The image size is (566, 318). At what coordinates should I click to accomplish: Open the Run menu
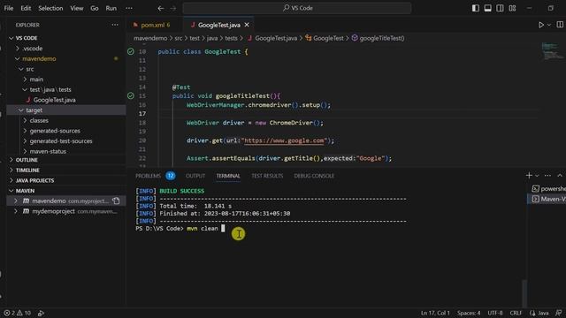point(111,8)
